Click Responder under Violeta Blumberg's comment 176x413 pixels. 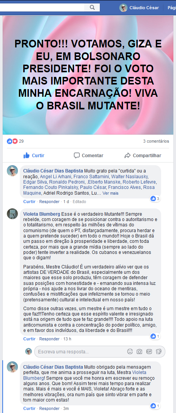pyautogui.click(x=49, y=339)
